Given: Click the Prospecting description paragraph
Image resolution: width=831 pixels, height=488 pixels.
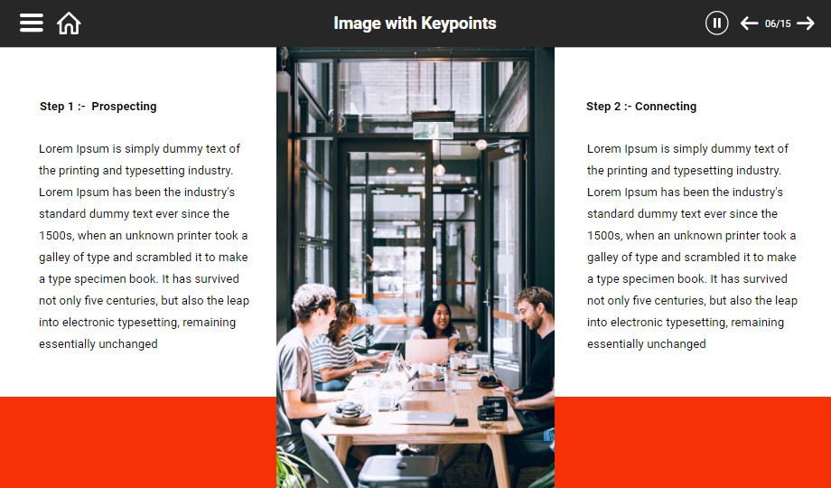Looking at the screenshot, I should (x=144, y=246).
